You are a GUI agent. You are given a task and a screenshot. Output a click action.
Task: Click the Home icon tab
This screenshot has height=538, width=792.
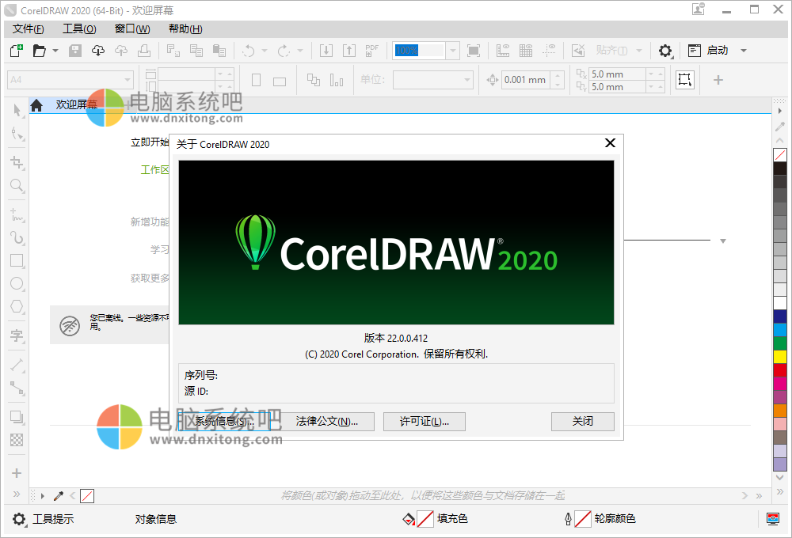tap(36, 105)
